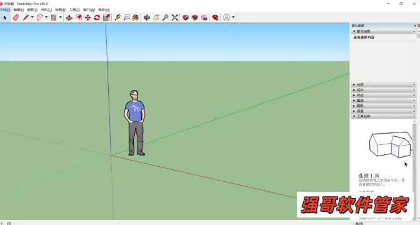Select the Tape Measure tool

(117, 17)
